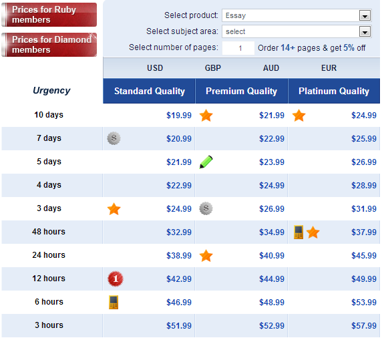Switch currency to EUR tab
Screen dimensions: 384x346
[x=329, y=68]
